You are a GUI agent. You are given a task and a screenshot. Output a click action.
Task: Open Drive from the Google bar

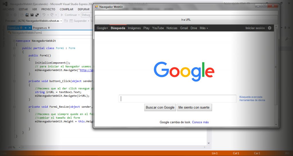pos(194,28)
